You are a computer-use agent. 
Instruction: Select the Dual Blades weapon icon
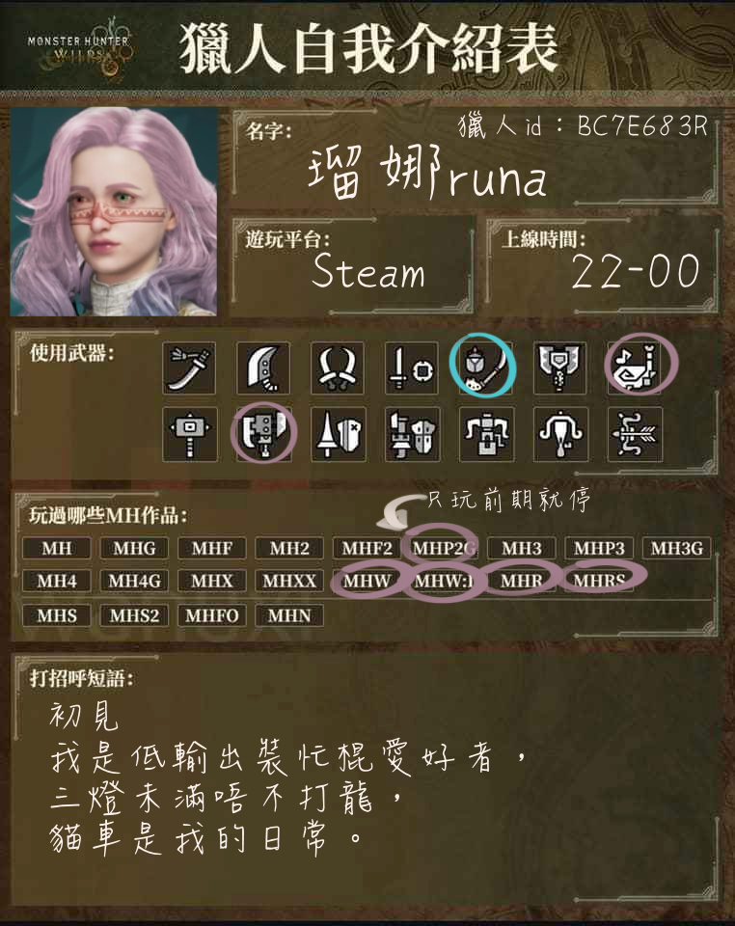[x=337, y=368]
